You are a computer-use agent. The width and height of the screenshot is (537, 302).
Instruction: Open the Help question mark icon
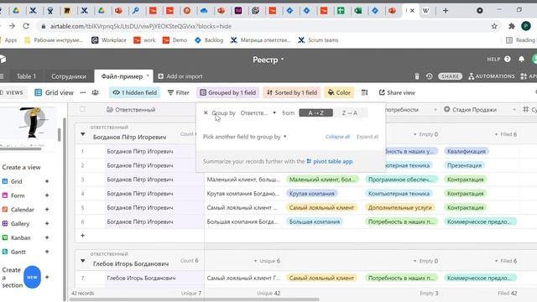[x=507, y=60]
